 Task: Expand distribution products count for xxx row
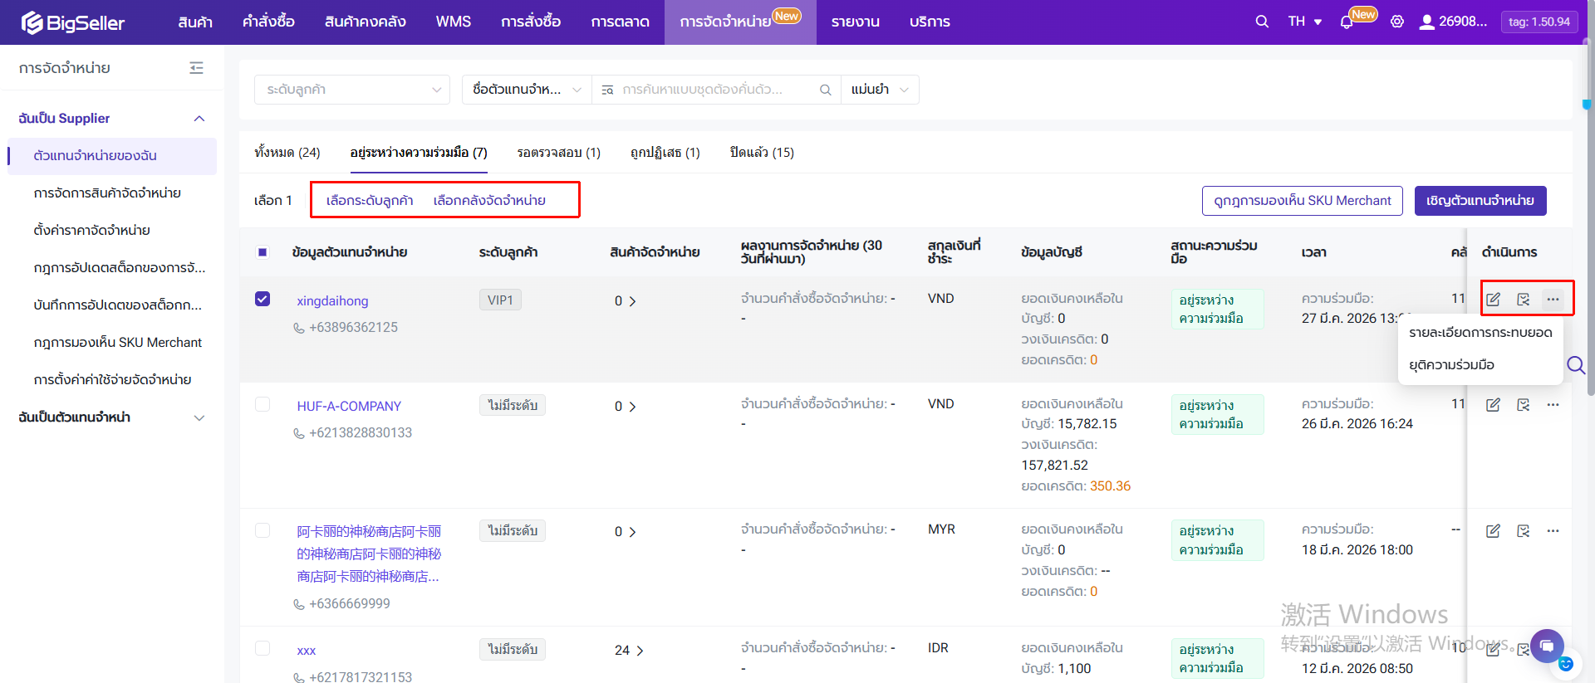point(629,651)
